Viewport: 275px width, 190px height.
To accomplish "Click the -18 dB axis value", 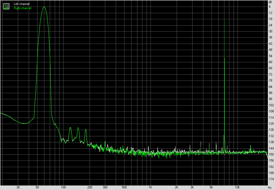I will click(x=270, y=19).
